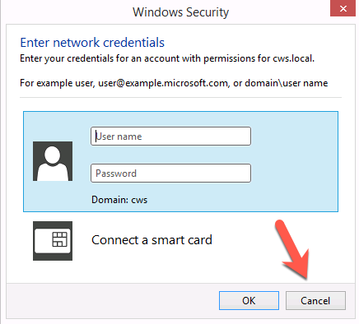
Task: Click the red arrow annotation
Action: [292, 249]
